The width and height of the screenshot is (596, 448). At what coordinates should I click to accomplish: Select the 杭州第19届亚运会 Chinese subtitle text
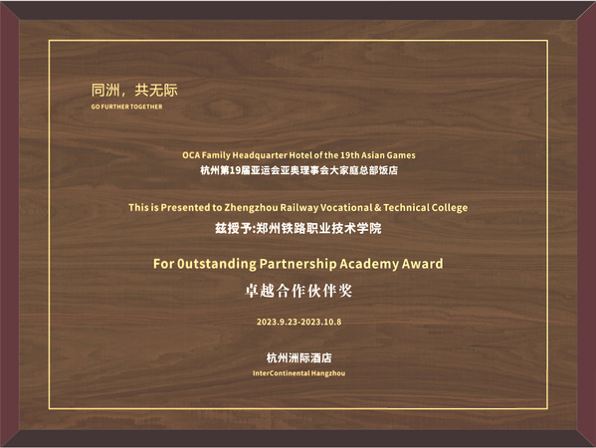tap(298, 170)
